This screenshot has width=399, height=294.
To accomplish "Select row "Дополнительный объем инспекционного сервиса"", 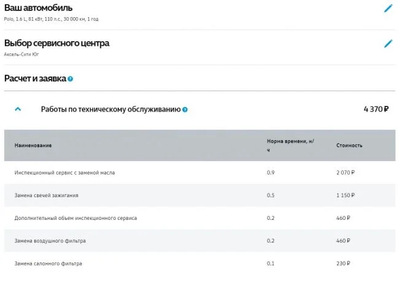I will [x=76, y=218].
